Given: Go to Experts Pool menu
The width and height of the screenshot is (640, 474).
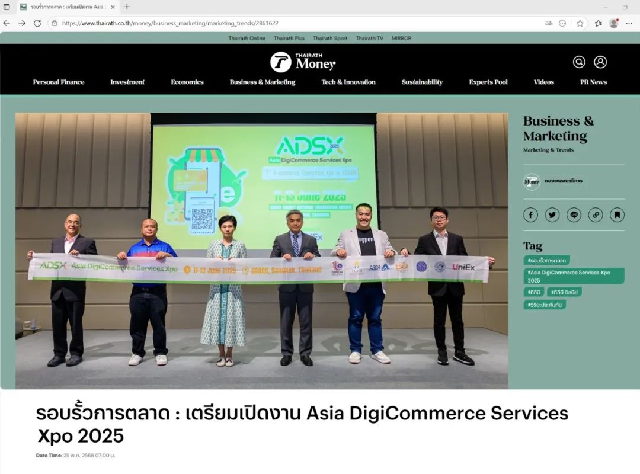Looking at the screenshot, I should (x=488, y=82).
